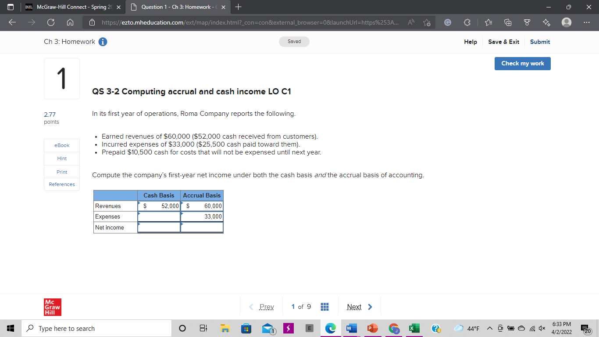
Task: Click the question grid icon beside page navigation
Action: pos(324,306)
